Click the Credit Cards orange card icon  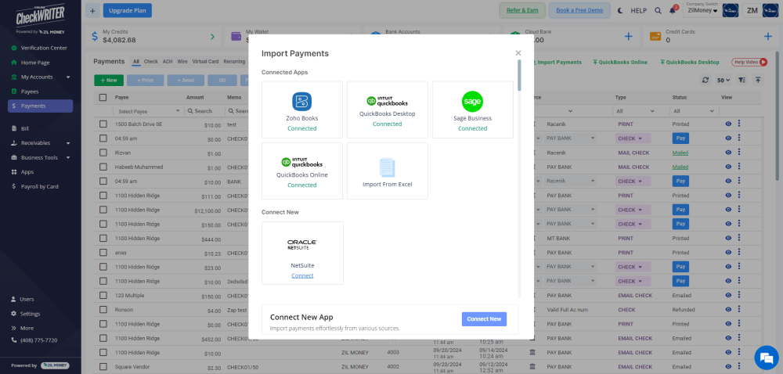[x=655, y=36]
